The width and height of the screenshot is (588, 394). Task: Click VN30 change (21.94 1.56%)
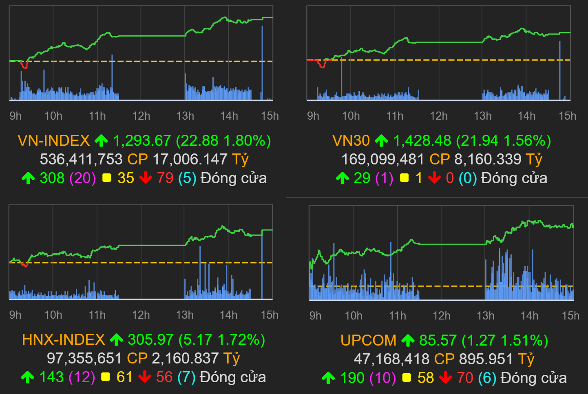click(504, 141)
